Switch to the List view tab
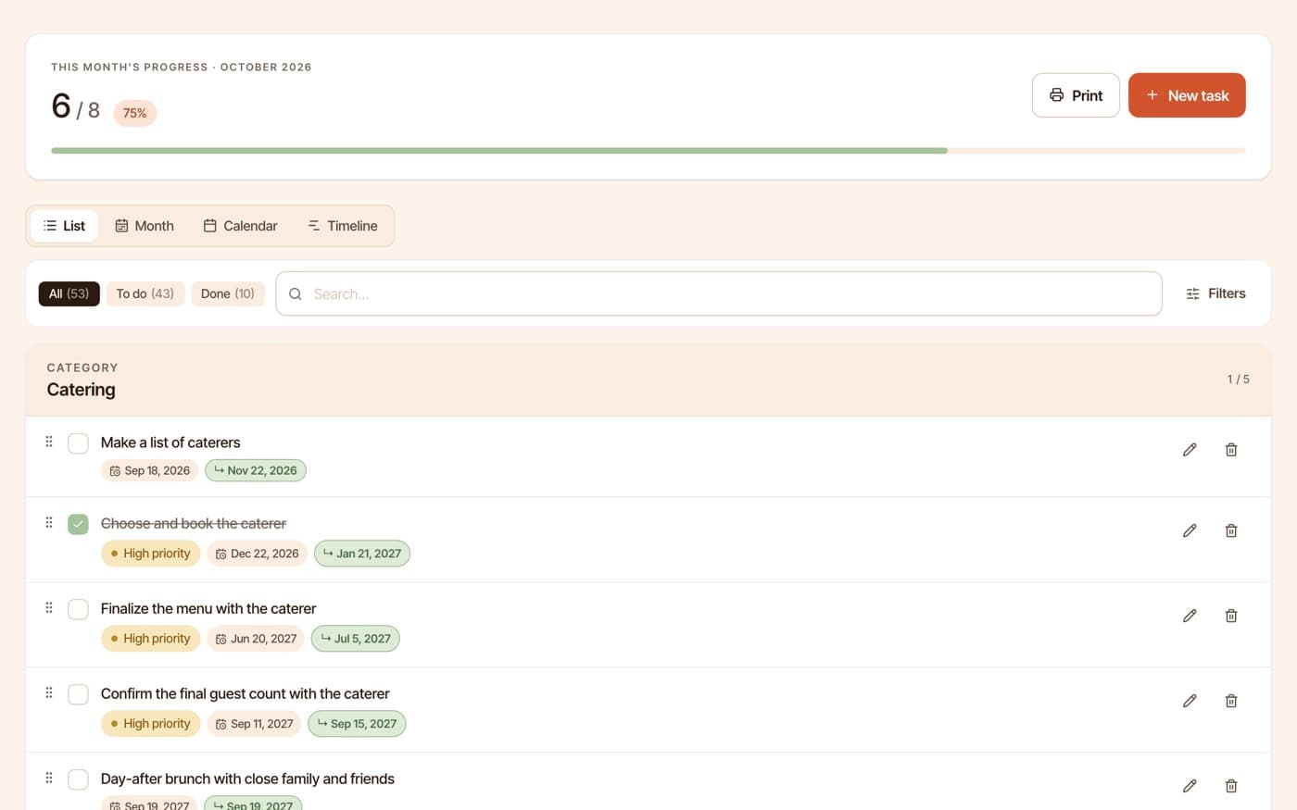1297x810 pixels. (64, 226)
